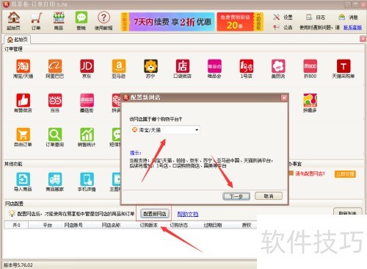The height and width of the screenshot is (269, 367).
Task: Click the orange 立即处理 button
Action: (x=345, y=174)
